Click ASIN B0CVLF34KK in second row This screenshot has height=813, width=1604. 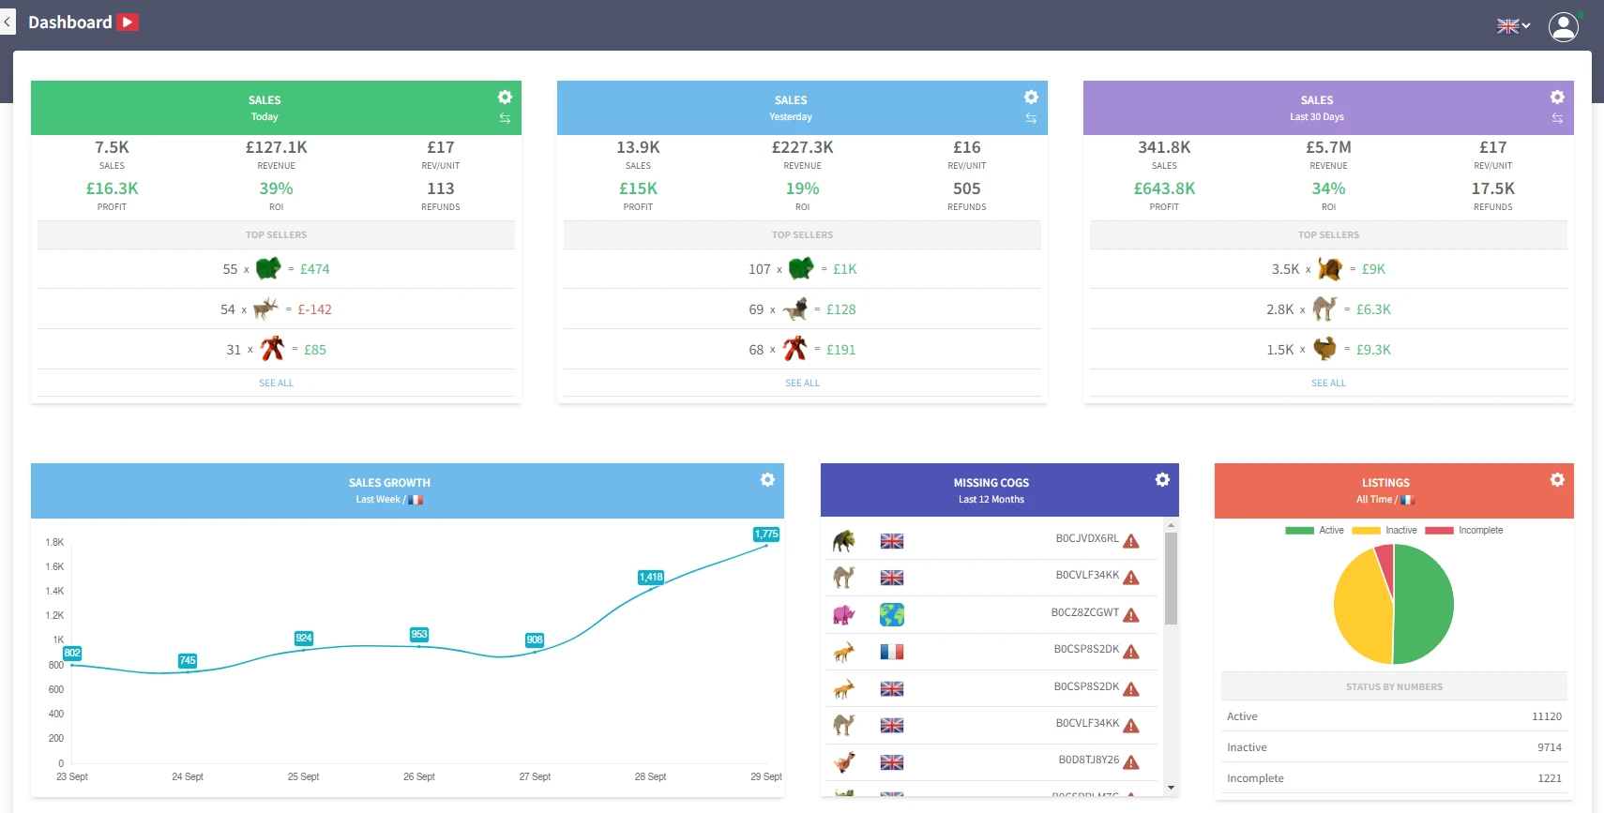coord(1087,576)
